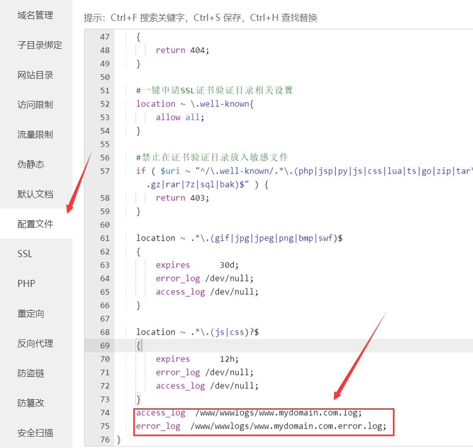This screenshot has width=473, height=448.
Task: Place cursor on 'return 403;' line
Action: point(182,198)
